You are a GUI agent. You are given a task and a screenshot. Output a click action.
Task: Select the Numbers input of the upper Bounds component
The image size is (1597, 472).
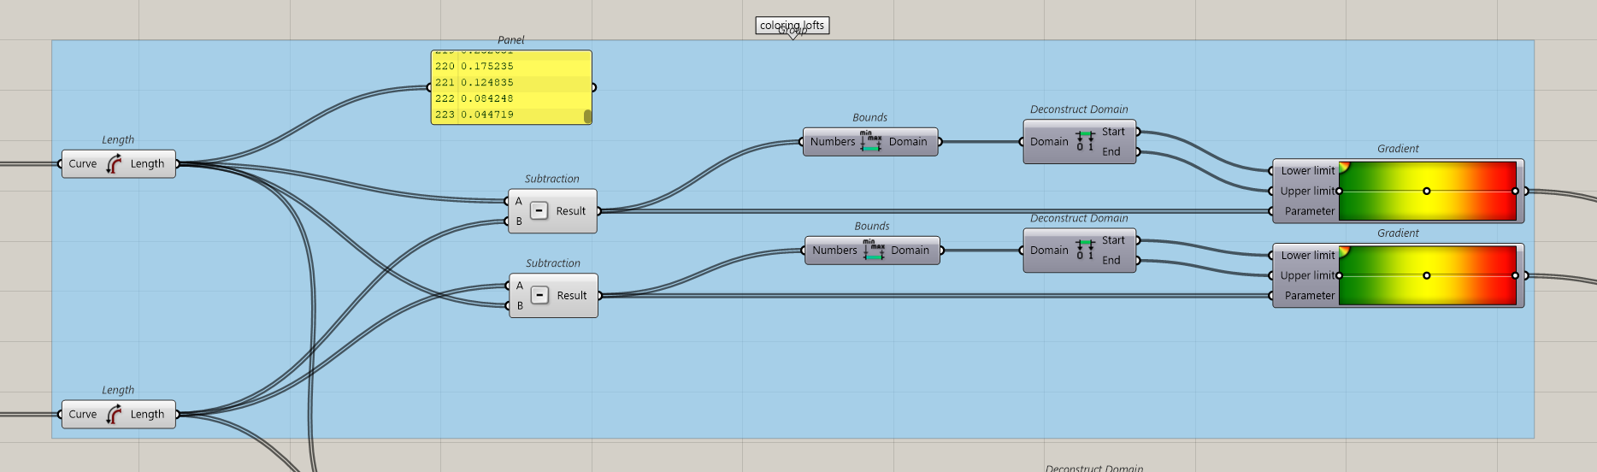coord(833,142)
